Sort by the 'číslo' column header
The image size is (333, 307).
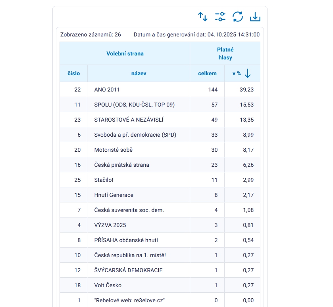(73, 73)
